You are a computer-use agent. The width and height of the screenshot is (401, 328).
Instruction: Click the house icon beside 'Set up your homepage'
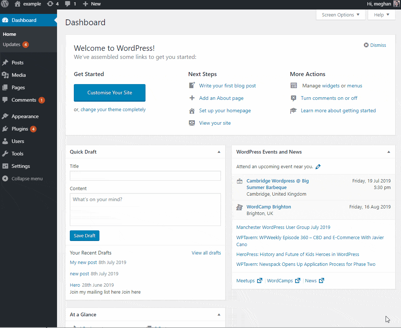(192, 111)
